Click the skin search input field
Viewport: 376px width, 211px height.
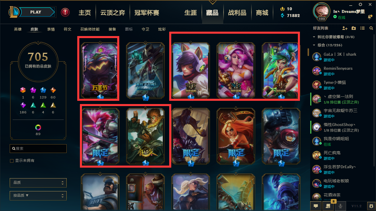click(38, 149)
